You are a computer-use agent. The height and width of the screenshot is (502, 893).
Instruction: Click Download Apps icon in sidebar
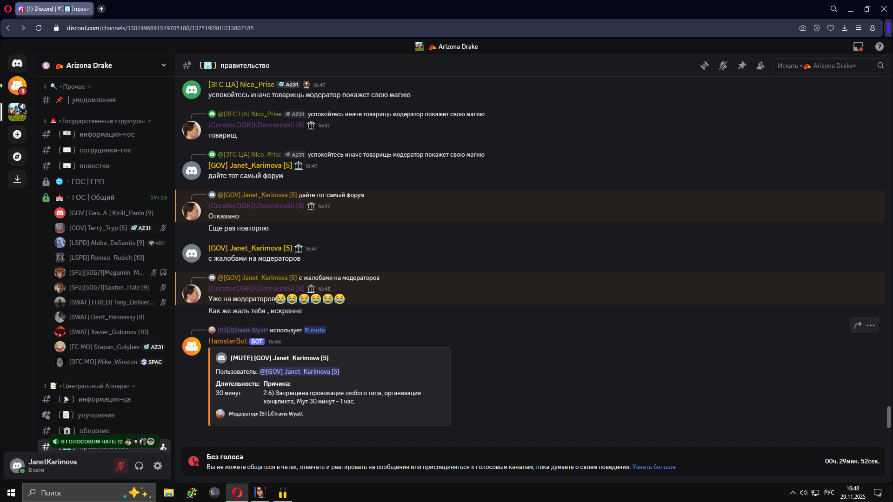tap(17, 179)
